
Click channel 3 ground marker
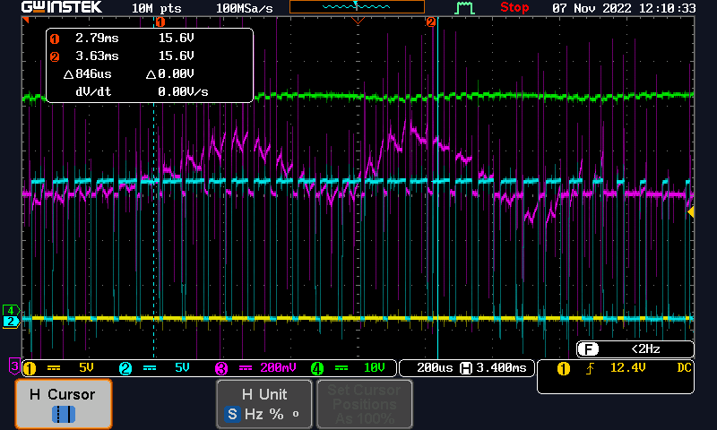coord(14,366)
